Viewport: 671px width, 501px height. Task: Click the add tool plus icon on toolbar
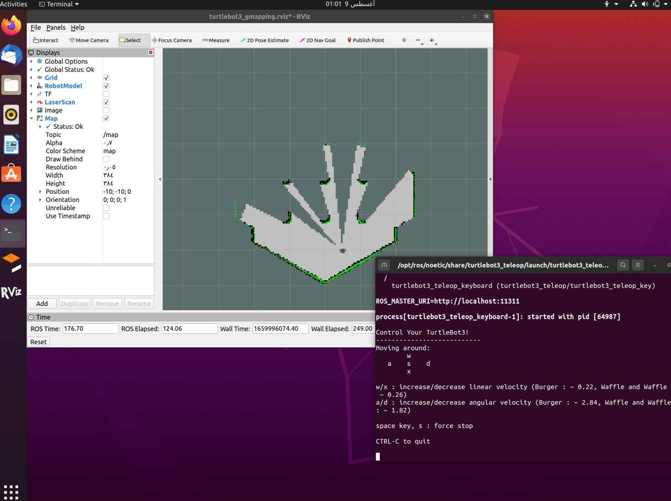coord(404,40)
